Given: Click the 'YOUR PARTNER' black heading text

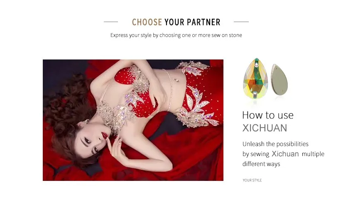Looking at the screenshot, I should (192, 22).
